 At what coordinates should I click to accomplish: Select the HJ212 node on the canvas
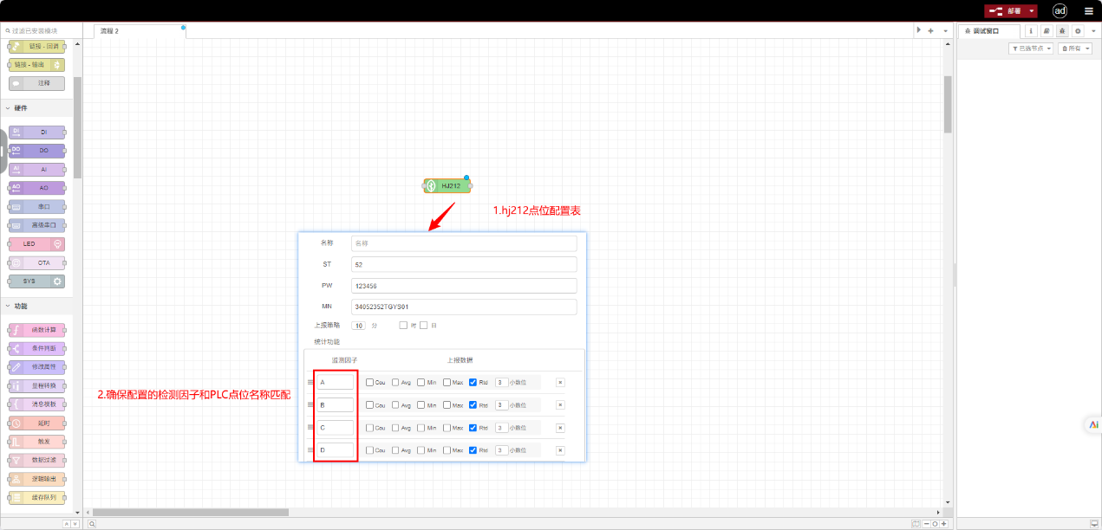coord(447,186)
